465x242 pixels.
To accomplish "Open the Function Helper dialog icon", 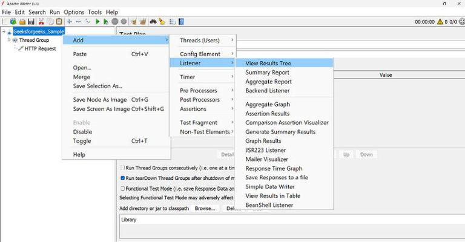I will (x=172, y=21).
